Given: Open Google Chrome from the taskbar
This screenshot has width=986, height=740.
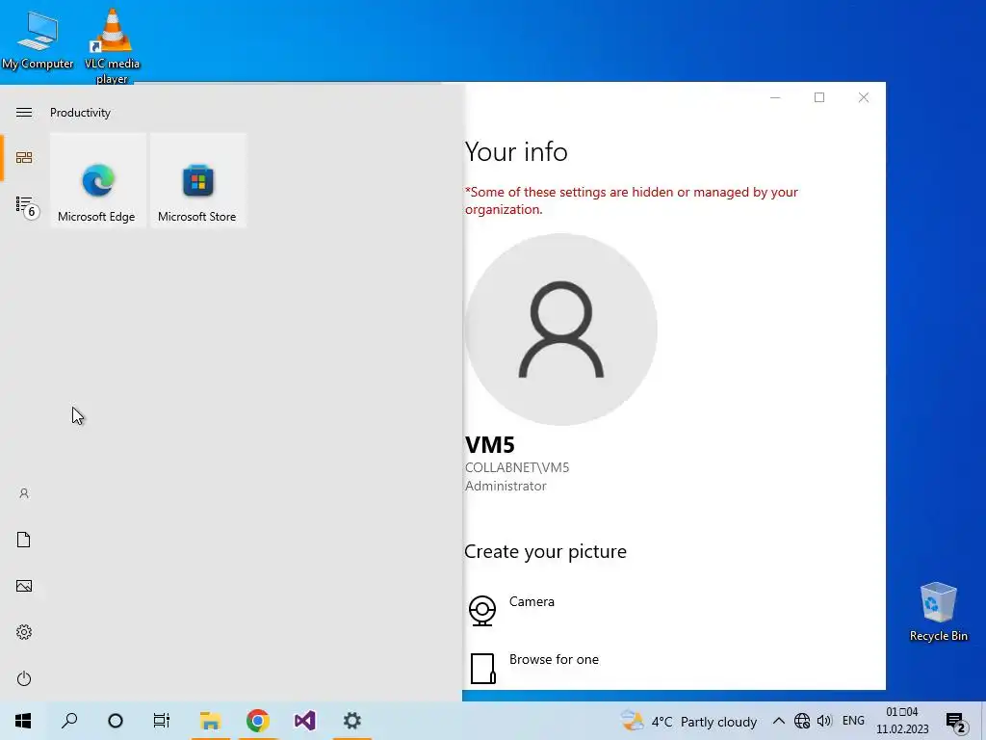Looking at the screenshot, I should [258, 721].
